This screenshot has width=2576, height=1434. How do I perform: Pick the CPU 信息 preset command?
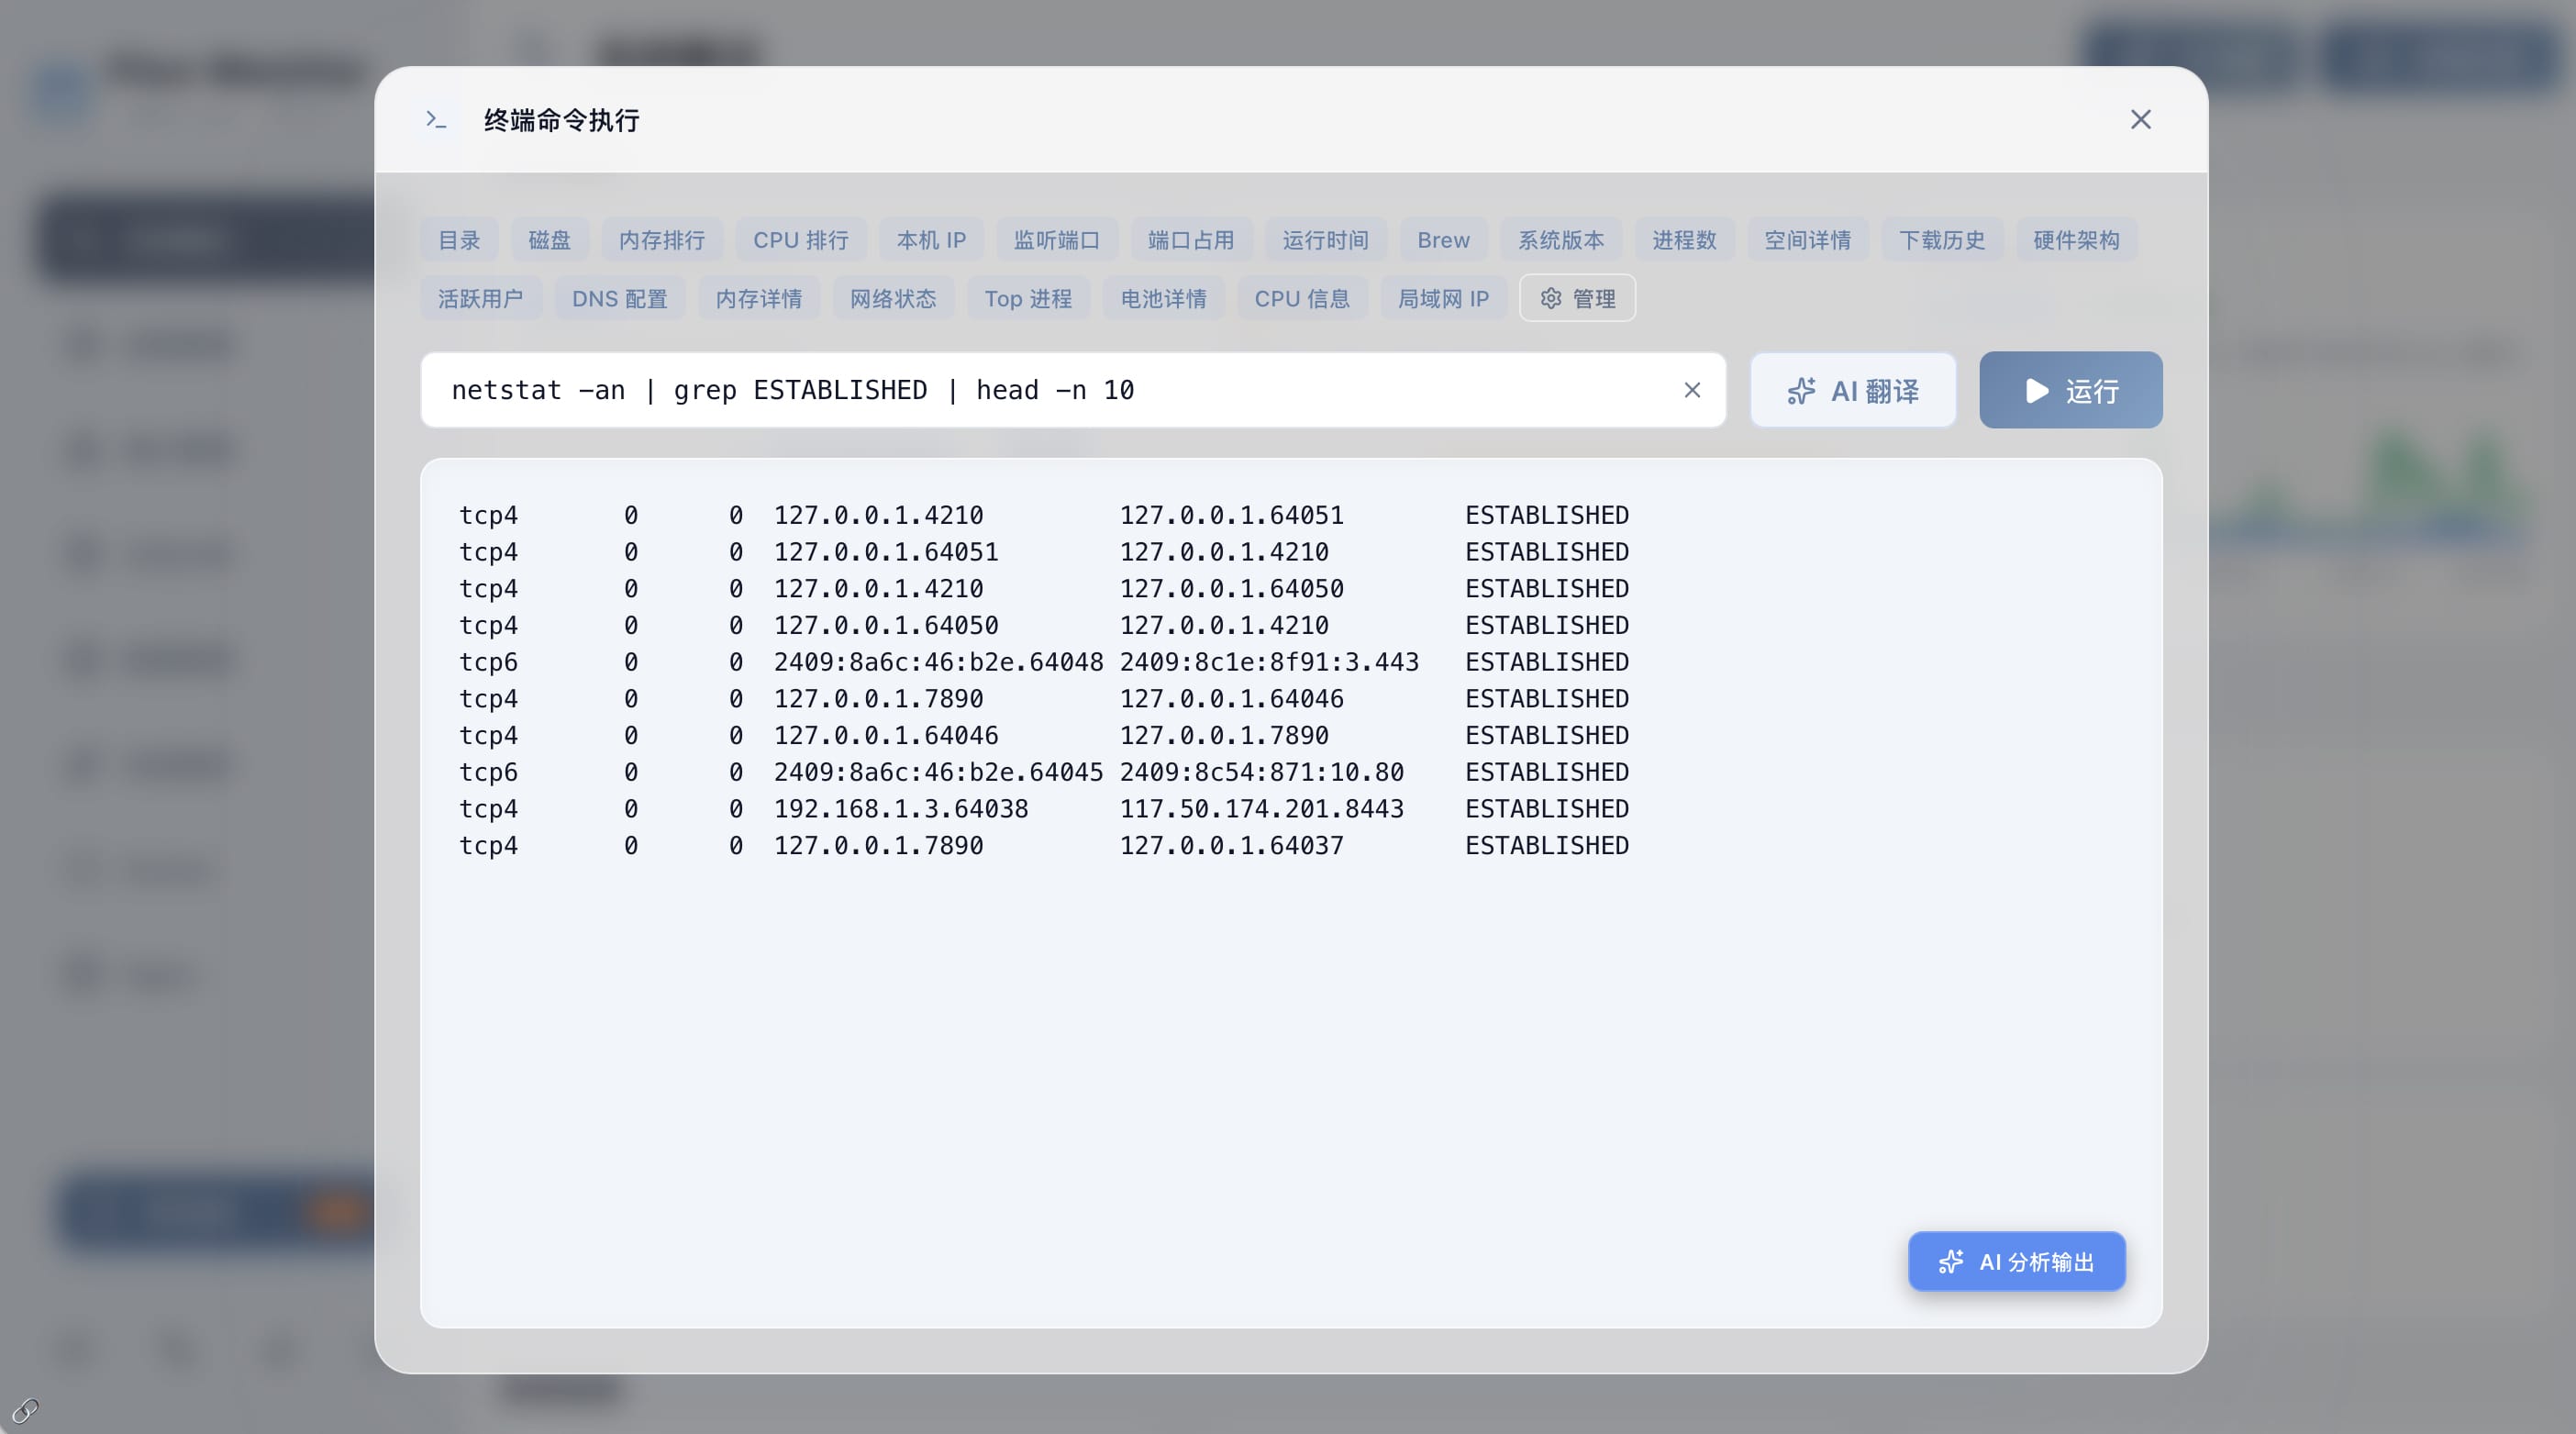(x=1302, y=298)
